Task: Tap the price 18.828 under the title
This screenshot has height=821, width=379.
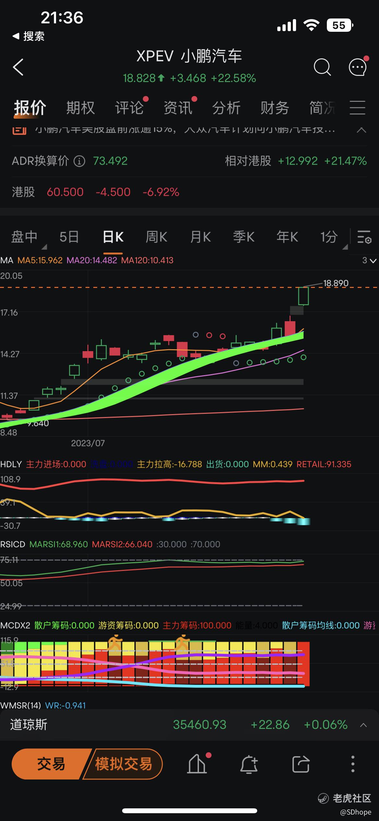Action: point(139,78)
